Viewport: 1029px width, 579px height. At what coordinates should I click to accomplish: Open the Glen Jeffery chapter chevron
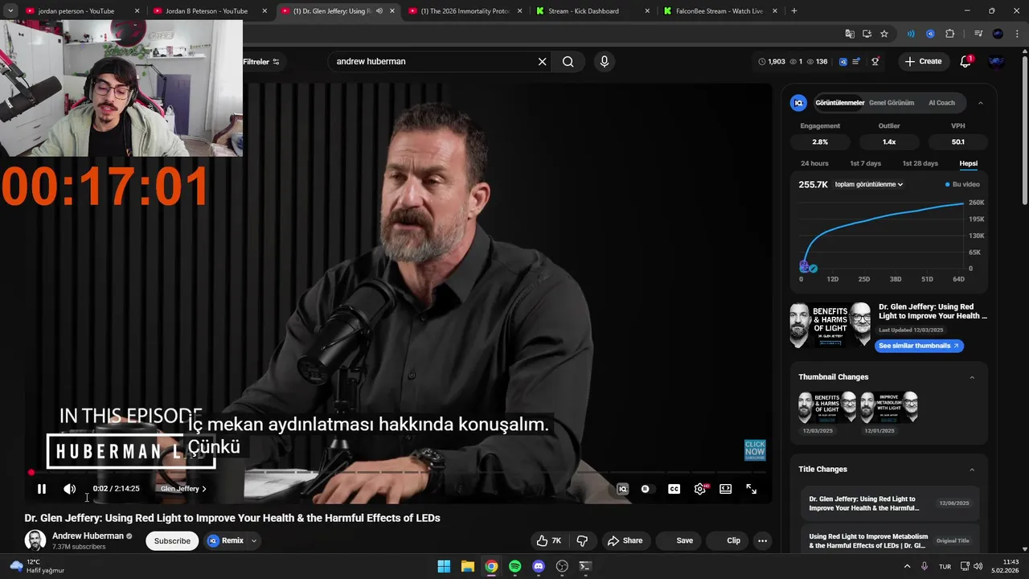(203, 489)
